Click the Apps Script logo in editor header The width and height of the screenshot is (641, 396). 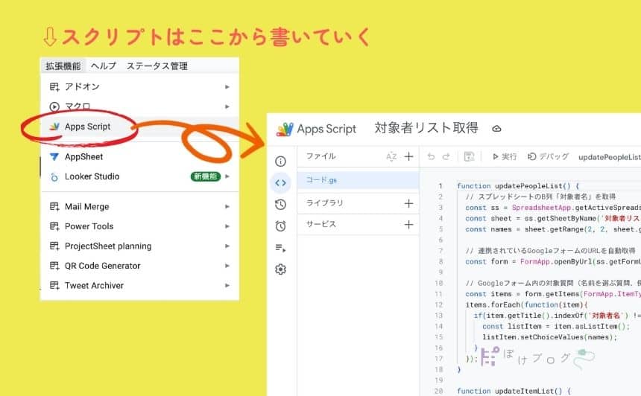[285, 130]
